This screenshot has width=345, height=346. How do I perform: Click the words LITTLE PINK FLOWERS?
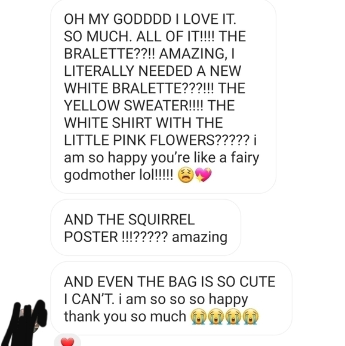tap(139, 140)
